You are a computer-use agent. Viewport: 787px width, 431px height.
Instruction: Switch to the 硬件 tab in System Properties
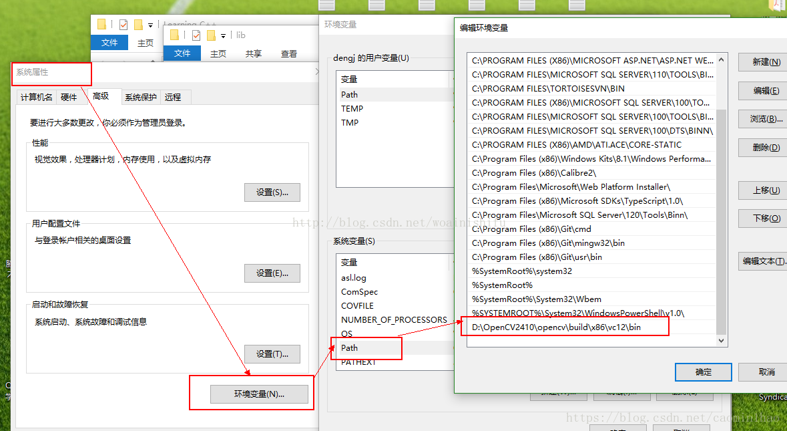point(69,97)
